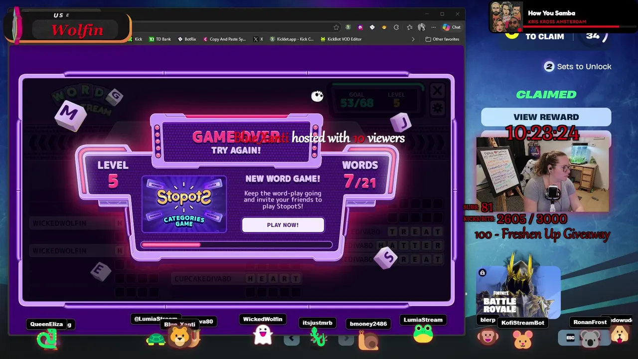
Task: Click the itsjustmrb lizard avatar
Action: click(x=318, y=338)
